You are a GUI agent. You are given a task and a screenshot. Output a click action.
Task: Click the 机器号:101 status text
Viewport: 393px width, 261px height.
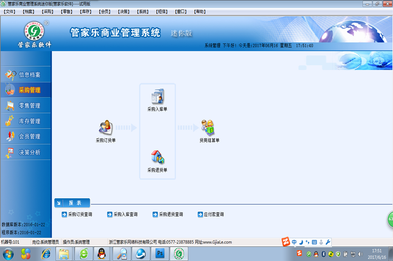10,242
